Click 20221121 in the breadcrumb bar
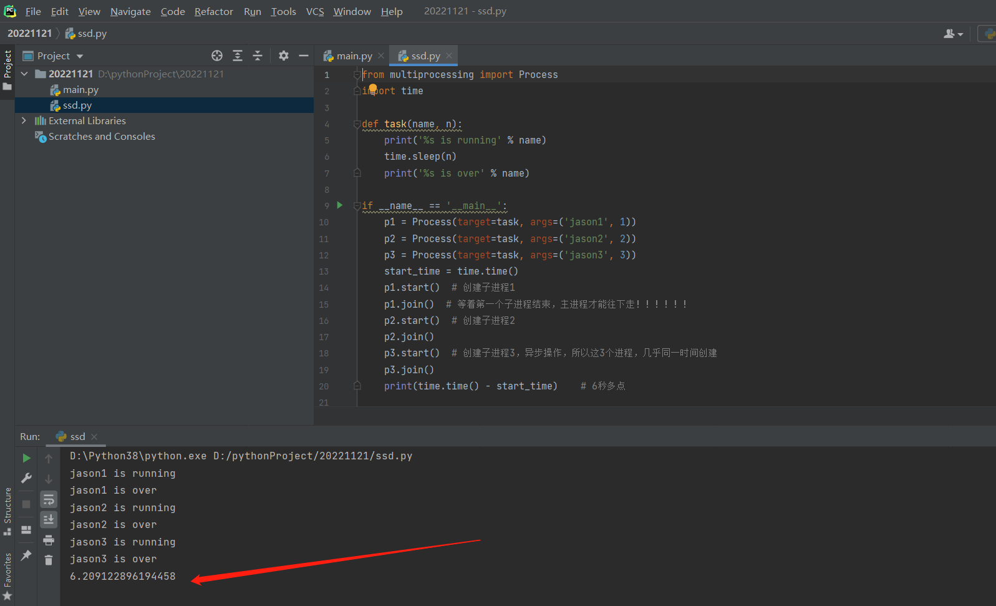Screen dimensions: 996x606 [x=29, y=33]
